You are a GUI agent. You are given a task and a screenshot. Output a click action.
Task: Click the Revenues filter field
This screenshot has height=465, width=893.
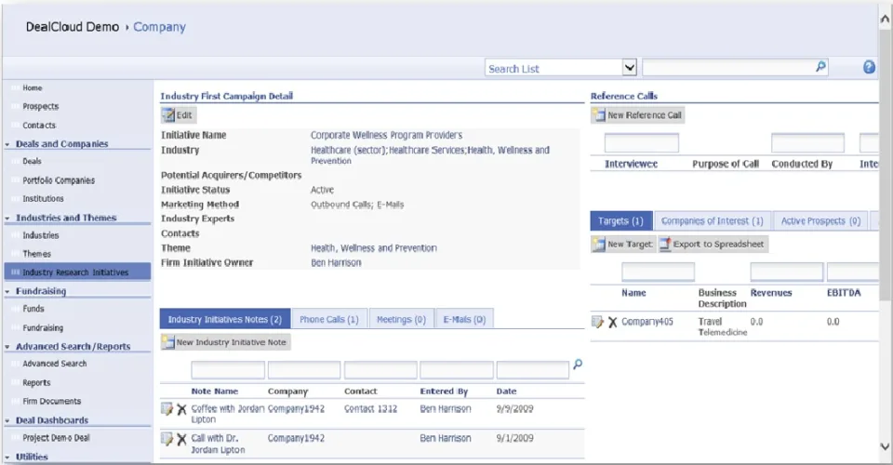pyautogui.click(x=787, y=272)
